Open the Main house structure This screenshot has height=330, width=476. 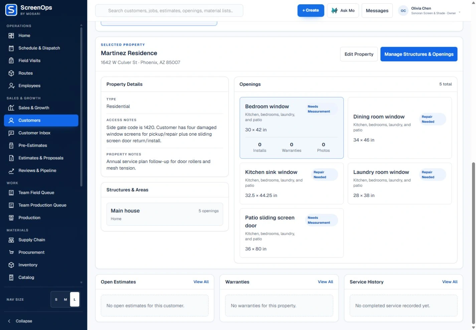click(x=165, y=214)
